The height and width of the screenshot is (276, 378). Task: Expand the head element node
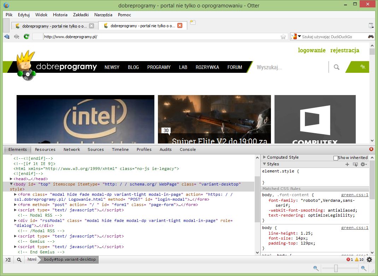coord(11,179)
